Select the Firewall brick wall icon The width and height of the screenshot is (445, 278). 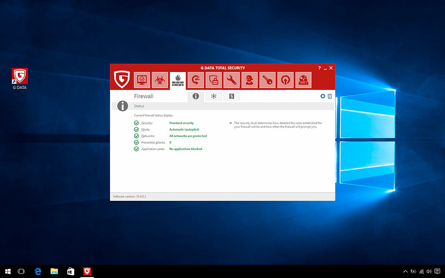tap(178, 80)
